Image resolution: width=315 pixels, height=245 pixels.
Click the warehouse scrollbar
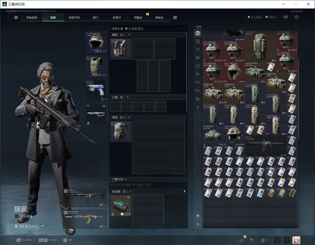click(x=299, y=99)
